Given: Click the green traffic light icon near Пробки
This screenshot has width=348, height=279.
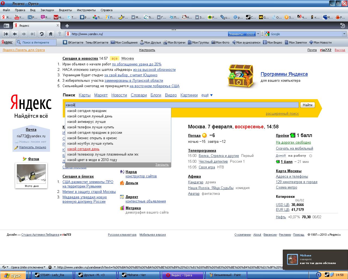Looking at the screenshot, I should pyautogui.click(x=293, y=135).
